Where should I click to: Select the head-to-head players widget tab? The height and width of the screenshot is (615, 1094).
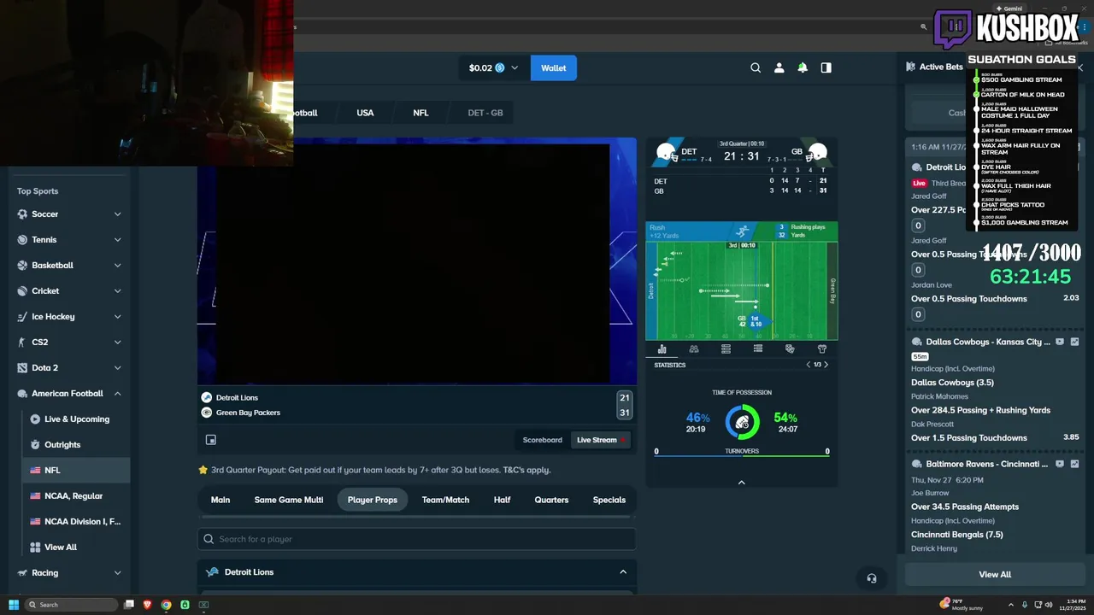(x=694, y=349)
